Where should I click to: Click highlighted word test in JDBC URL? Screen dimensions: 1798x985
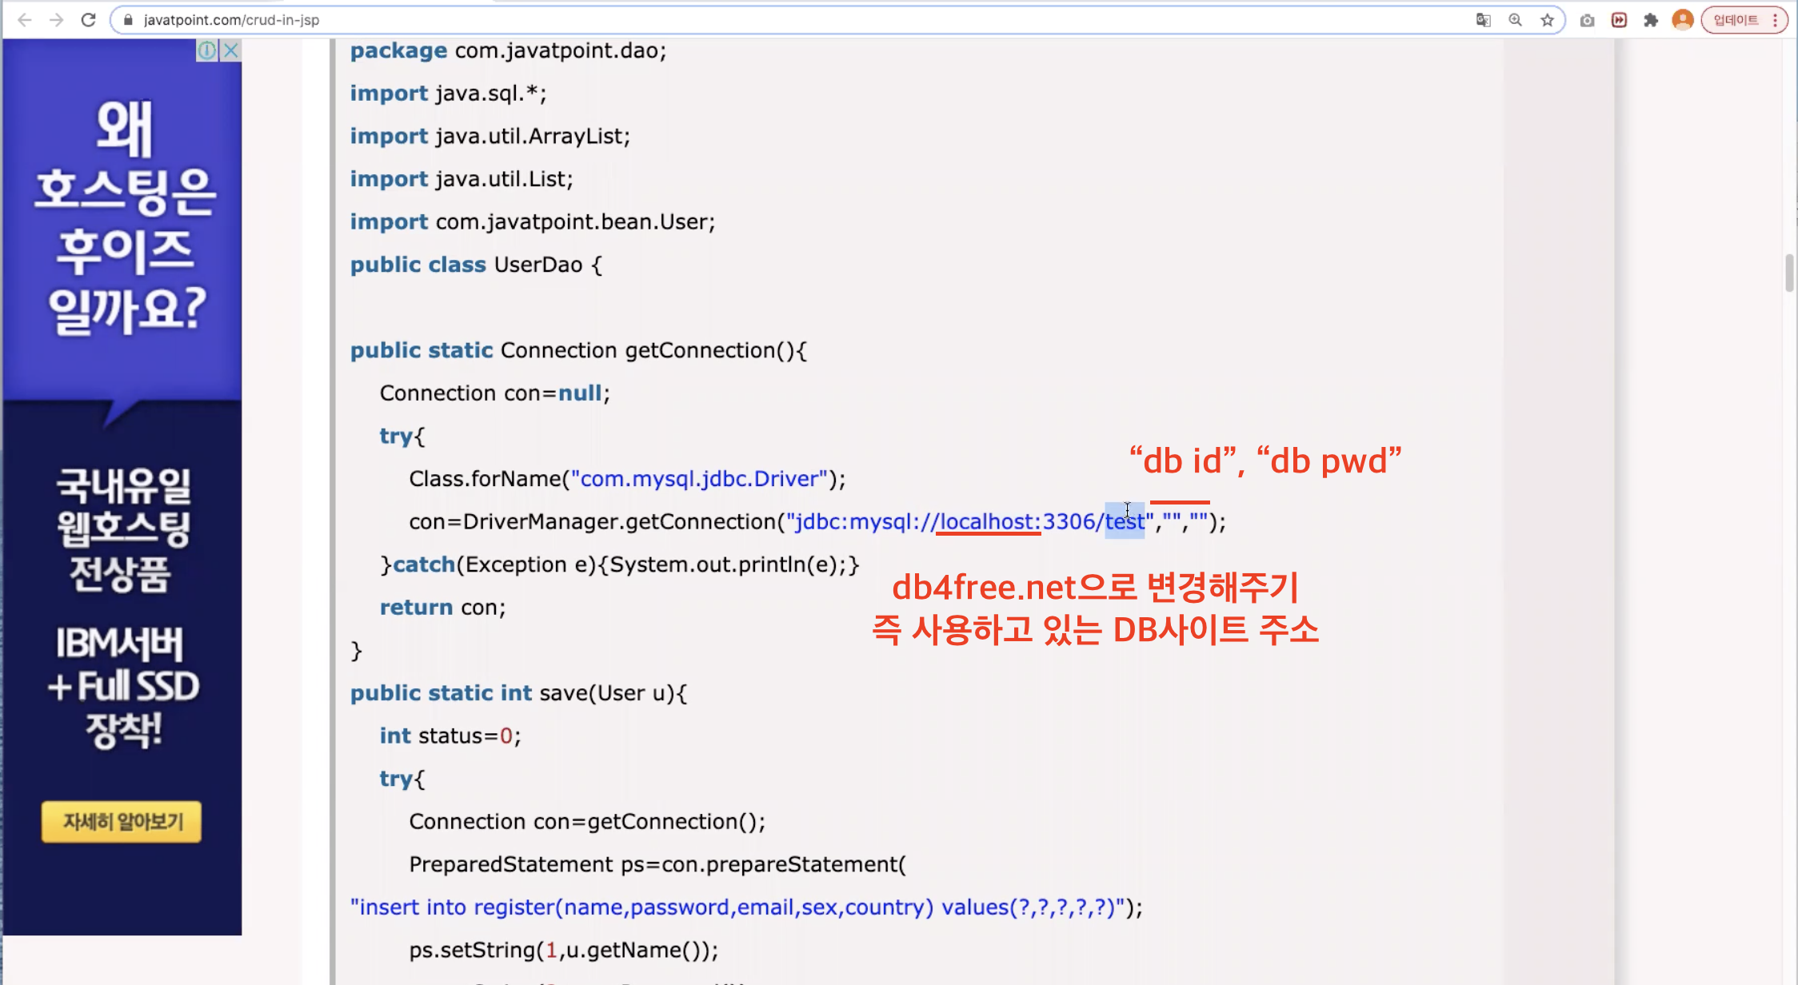coord(1124,522)
